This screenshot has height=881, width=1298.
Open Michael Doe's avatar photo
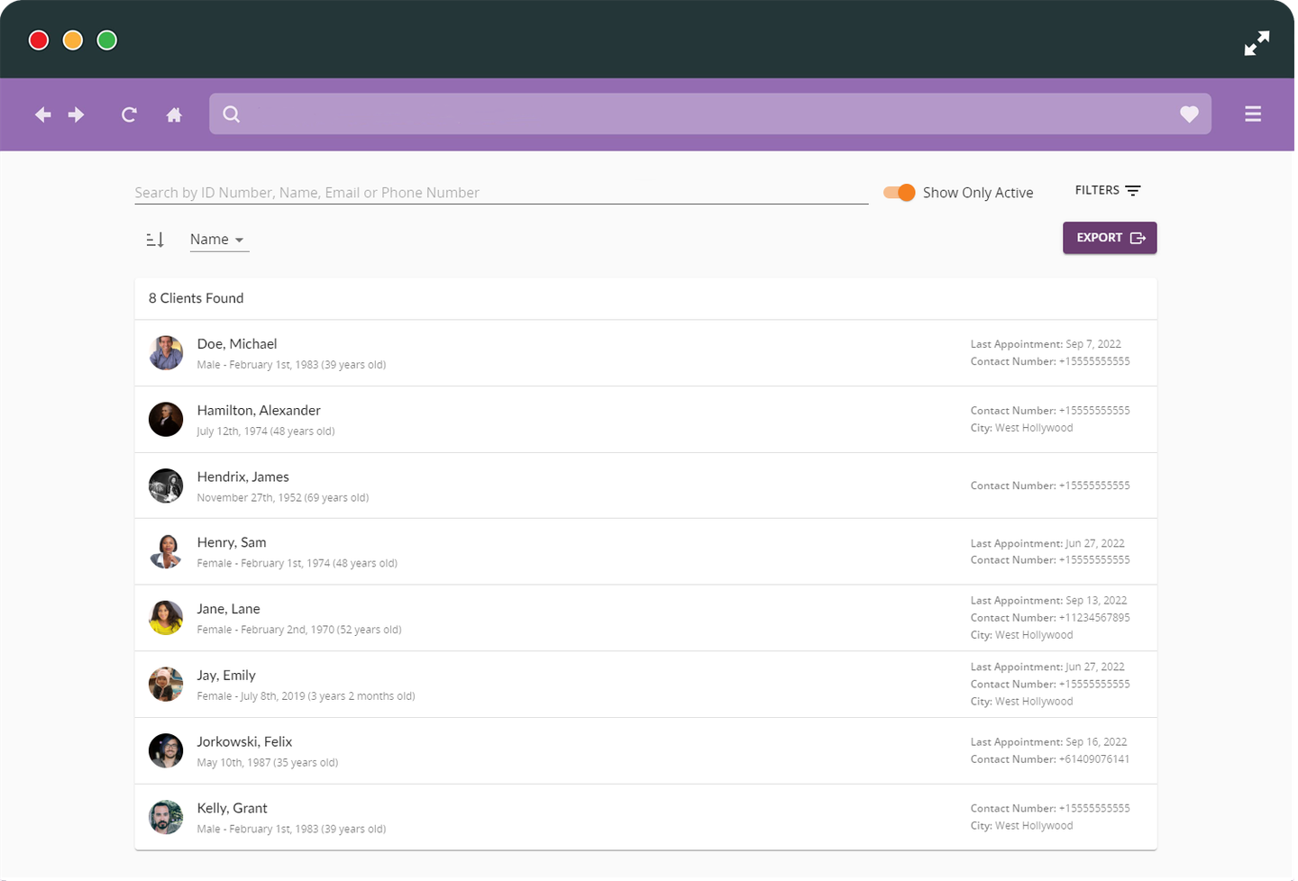[x=166, y=353]
